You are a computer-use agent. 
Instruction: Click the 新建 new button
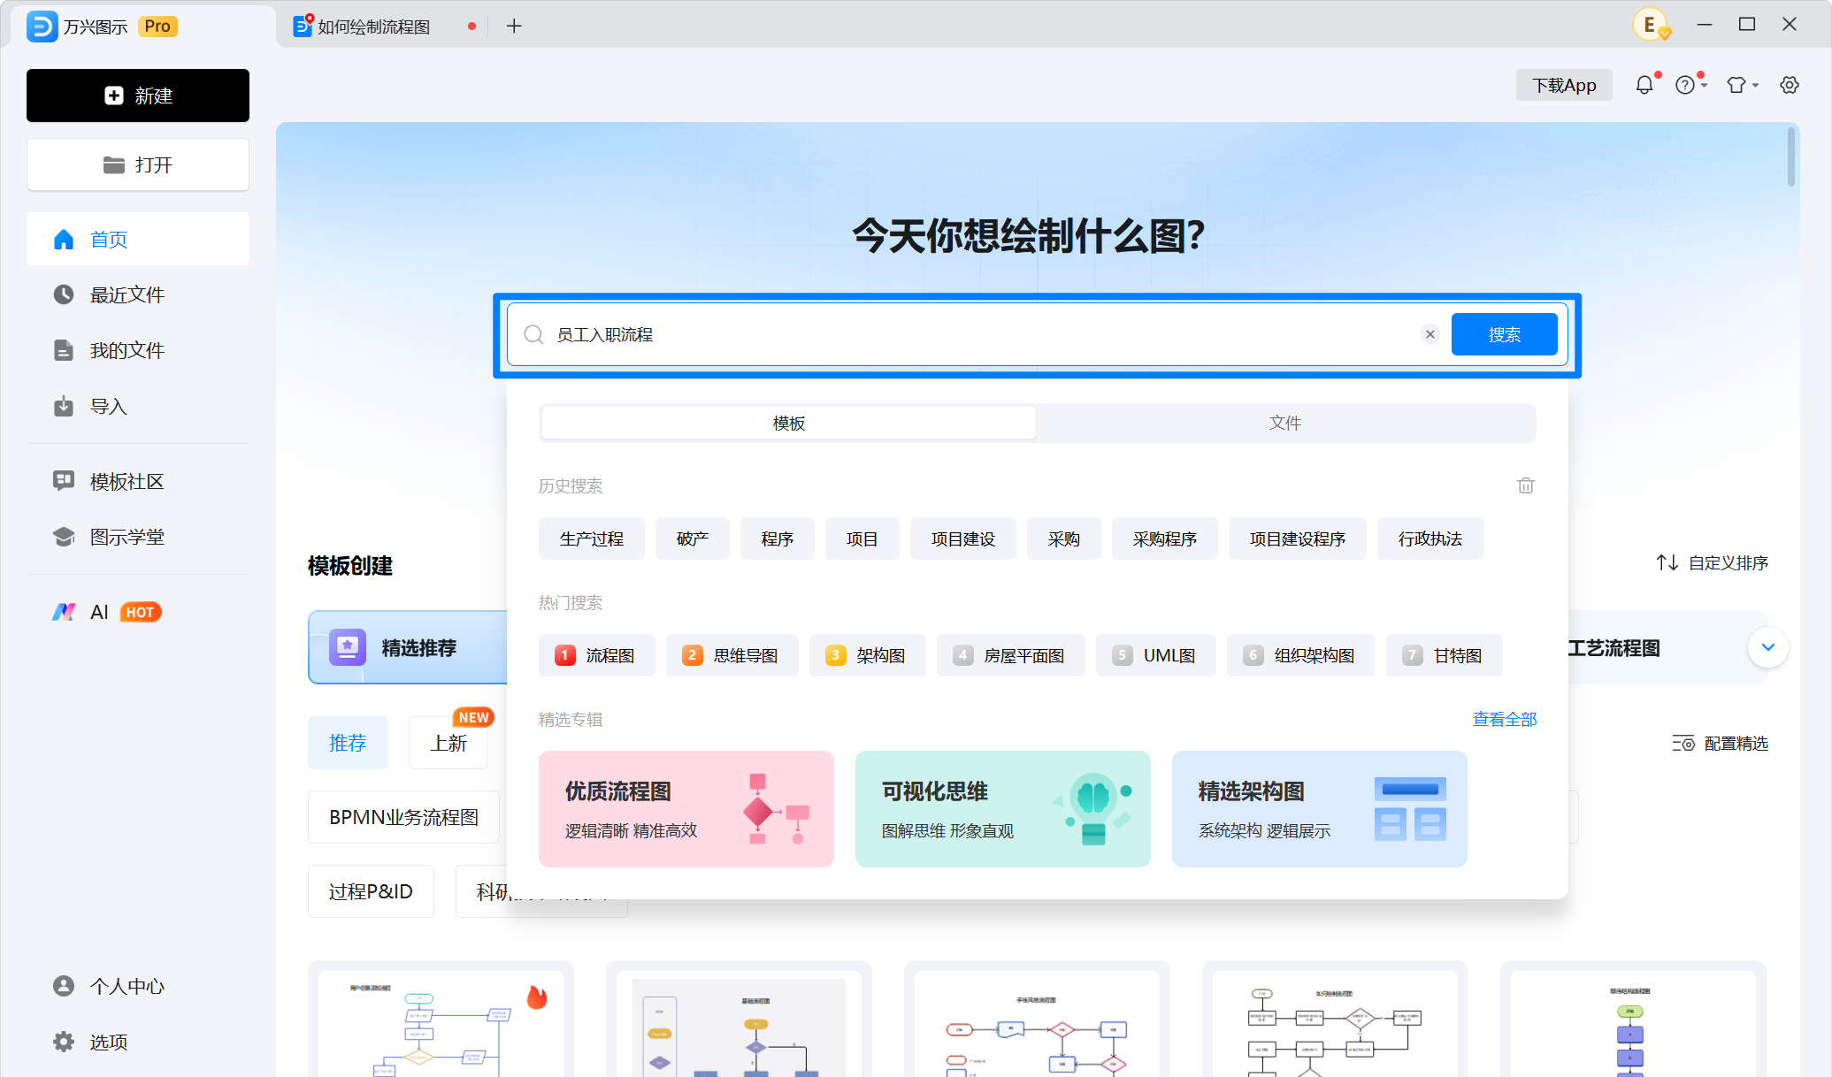pos(138,95)
